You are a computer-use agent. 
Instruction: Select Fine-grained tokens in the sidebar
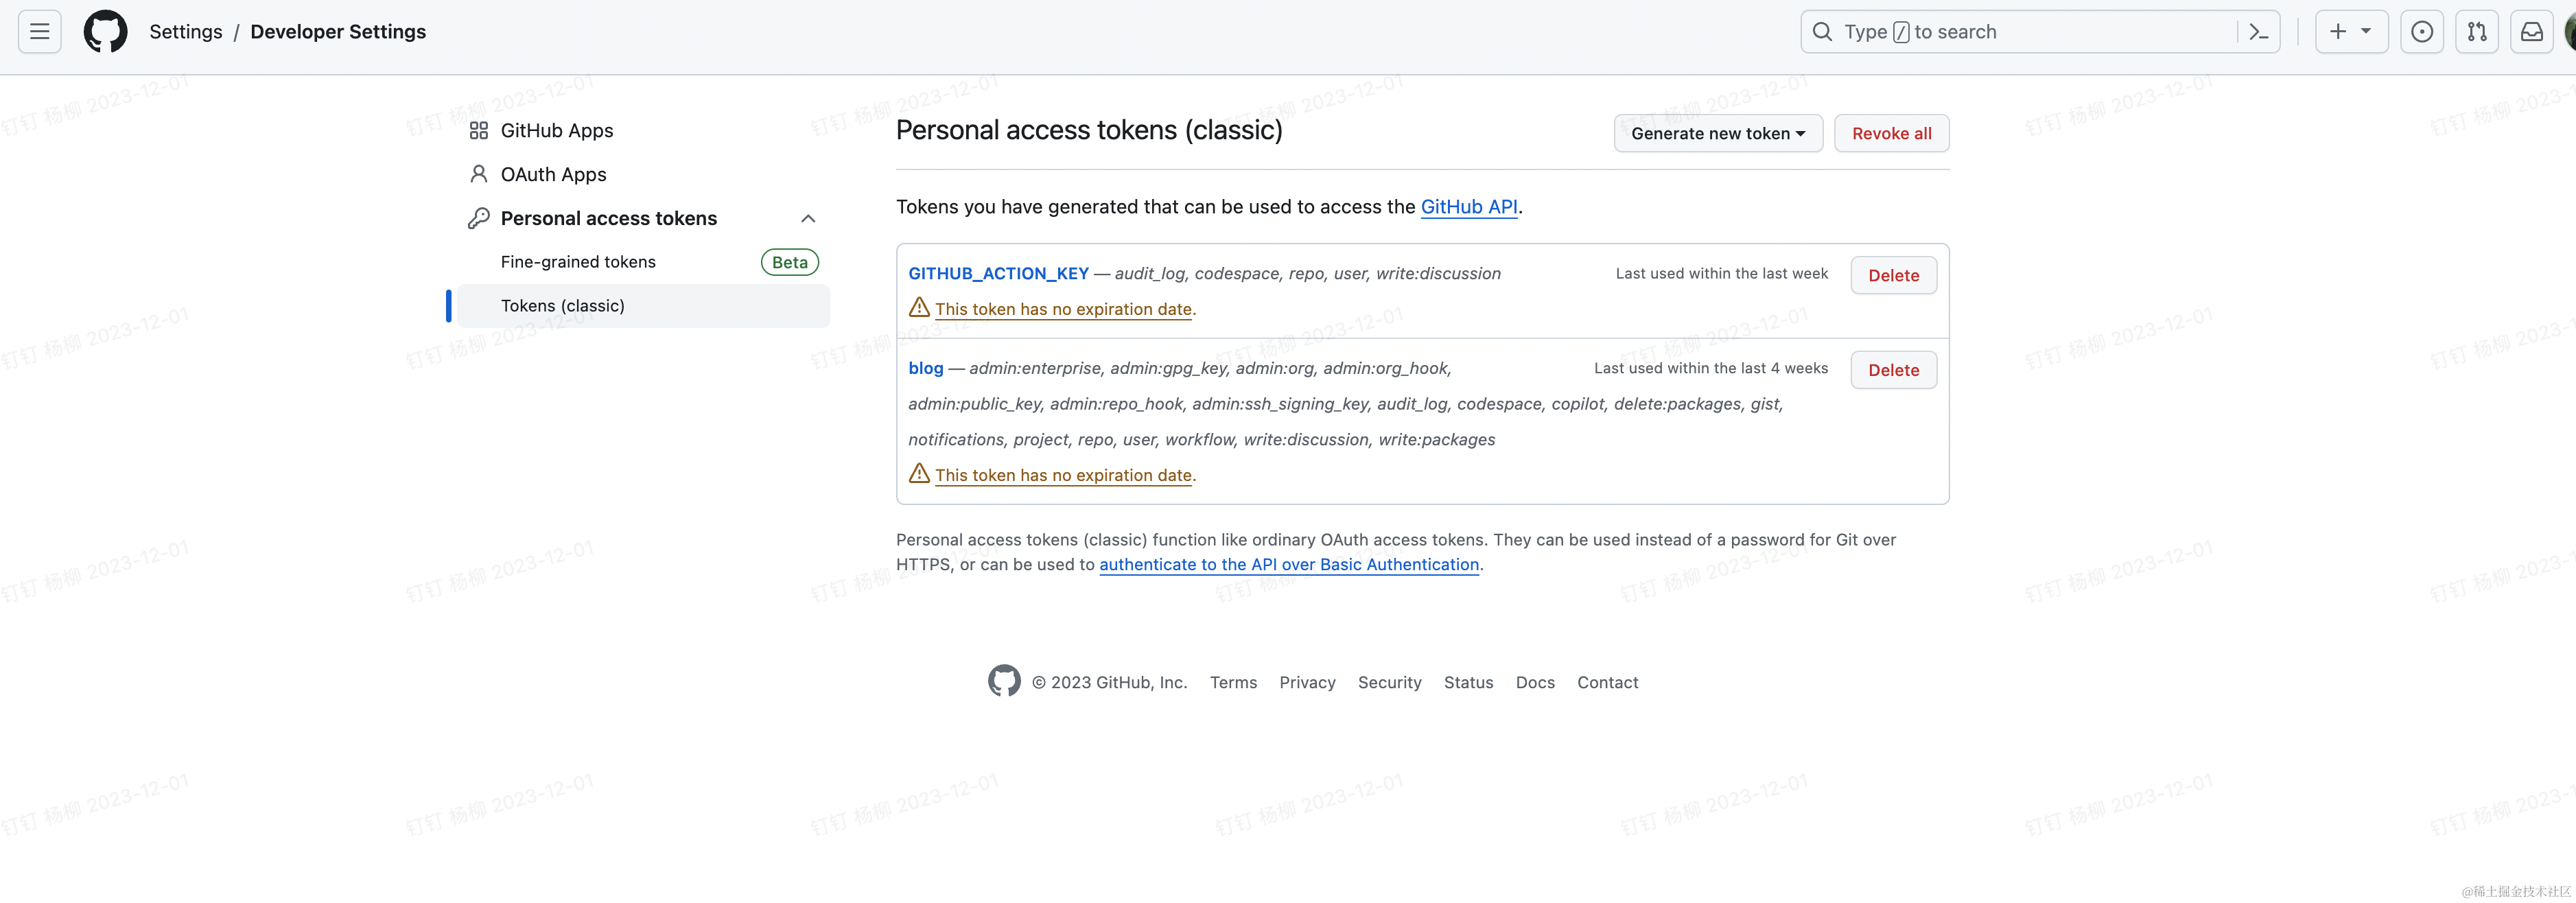point(578,262)
